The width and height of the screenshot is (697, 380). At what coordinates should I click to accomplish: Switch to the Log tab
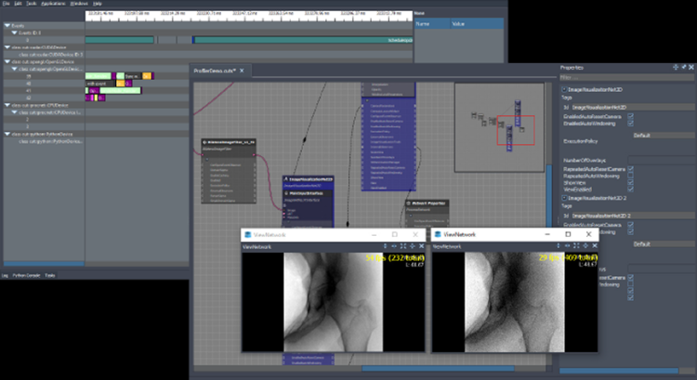click(5, 276)
